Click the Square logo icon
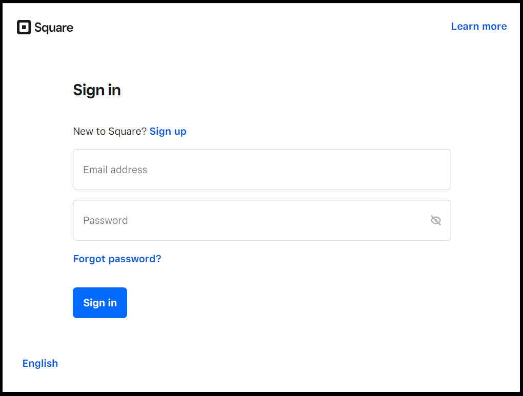Screen dimensions: 523x396 (x=24, y=27)
